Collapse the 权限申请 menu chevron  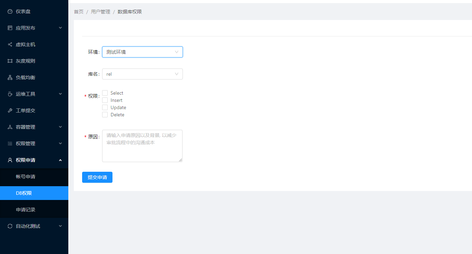pyautogui.click(x=60, y=160)
